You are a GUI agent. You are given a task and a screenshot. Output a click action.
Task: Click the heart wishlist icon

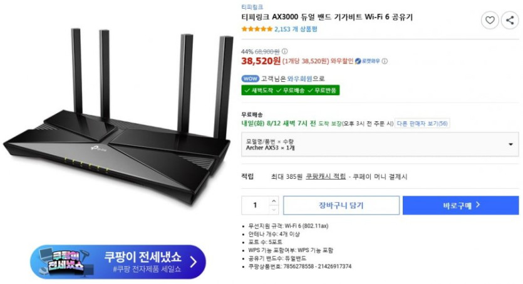[x=490, y=20]
